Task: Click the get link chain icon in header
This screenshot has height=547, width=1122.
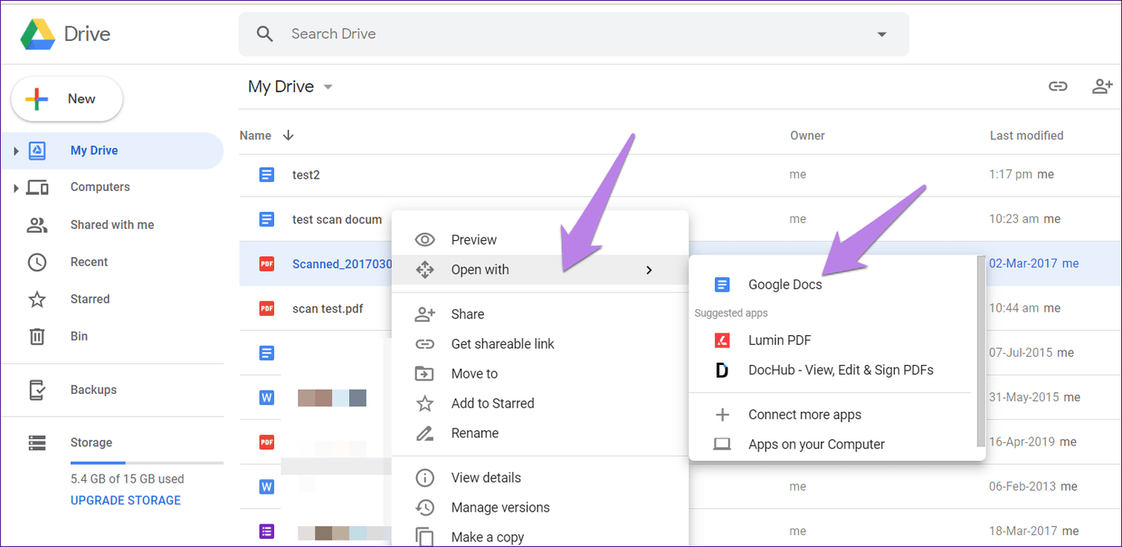Action: 1058,86
